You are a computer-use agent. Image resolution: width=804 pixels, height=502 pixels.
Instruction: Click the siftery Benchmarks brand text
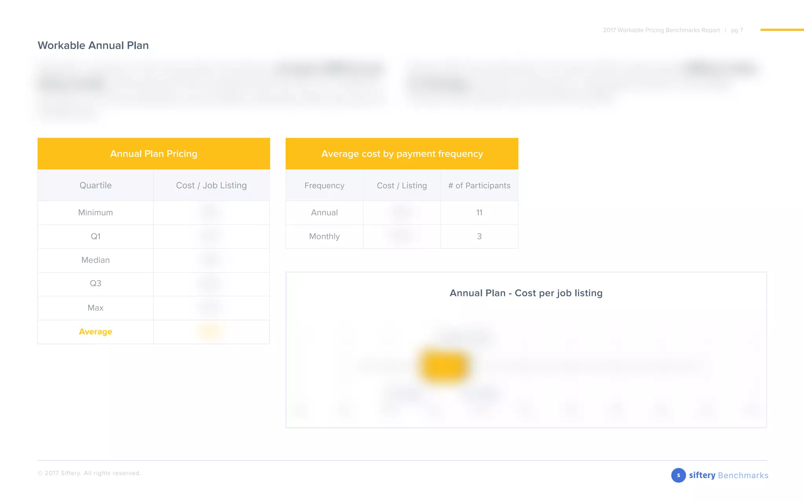(728, 475)
